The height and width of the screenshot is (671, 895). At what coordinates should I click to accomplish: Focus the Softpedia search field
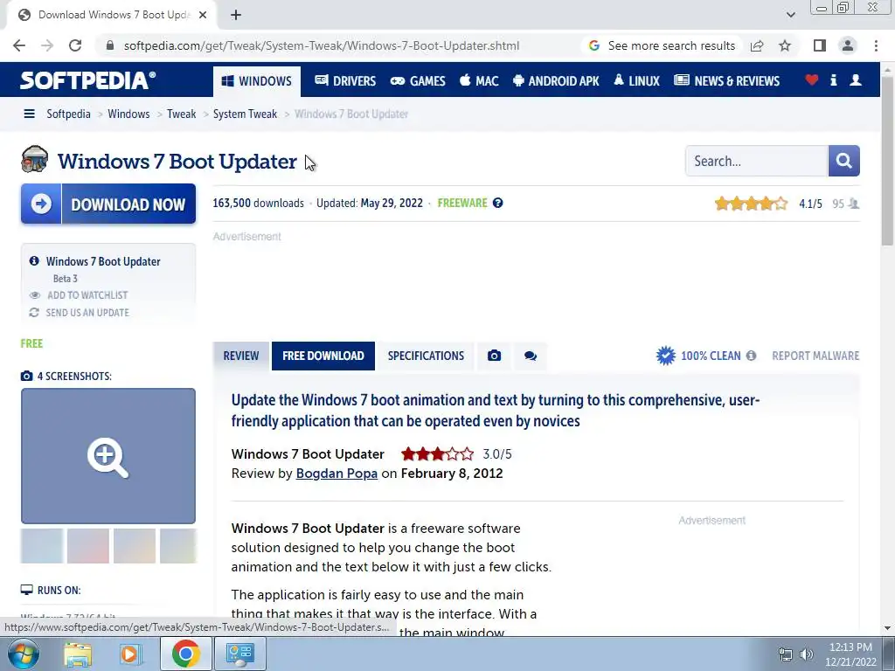pyautogui.click(x=757, y=161)
